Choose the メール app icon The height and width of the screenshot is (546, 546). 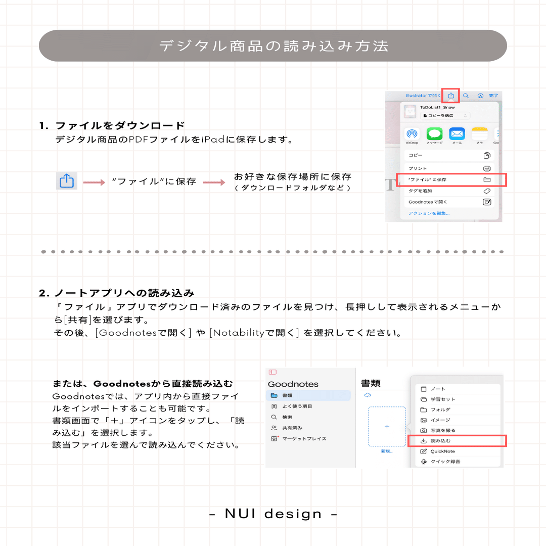[457, 133]
